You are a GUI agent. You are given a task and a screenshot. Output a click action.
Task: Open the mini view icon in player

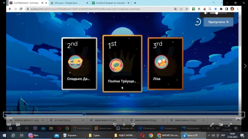[x=221, y=125]
